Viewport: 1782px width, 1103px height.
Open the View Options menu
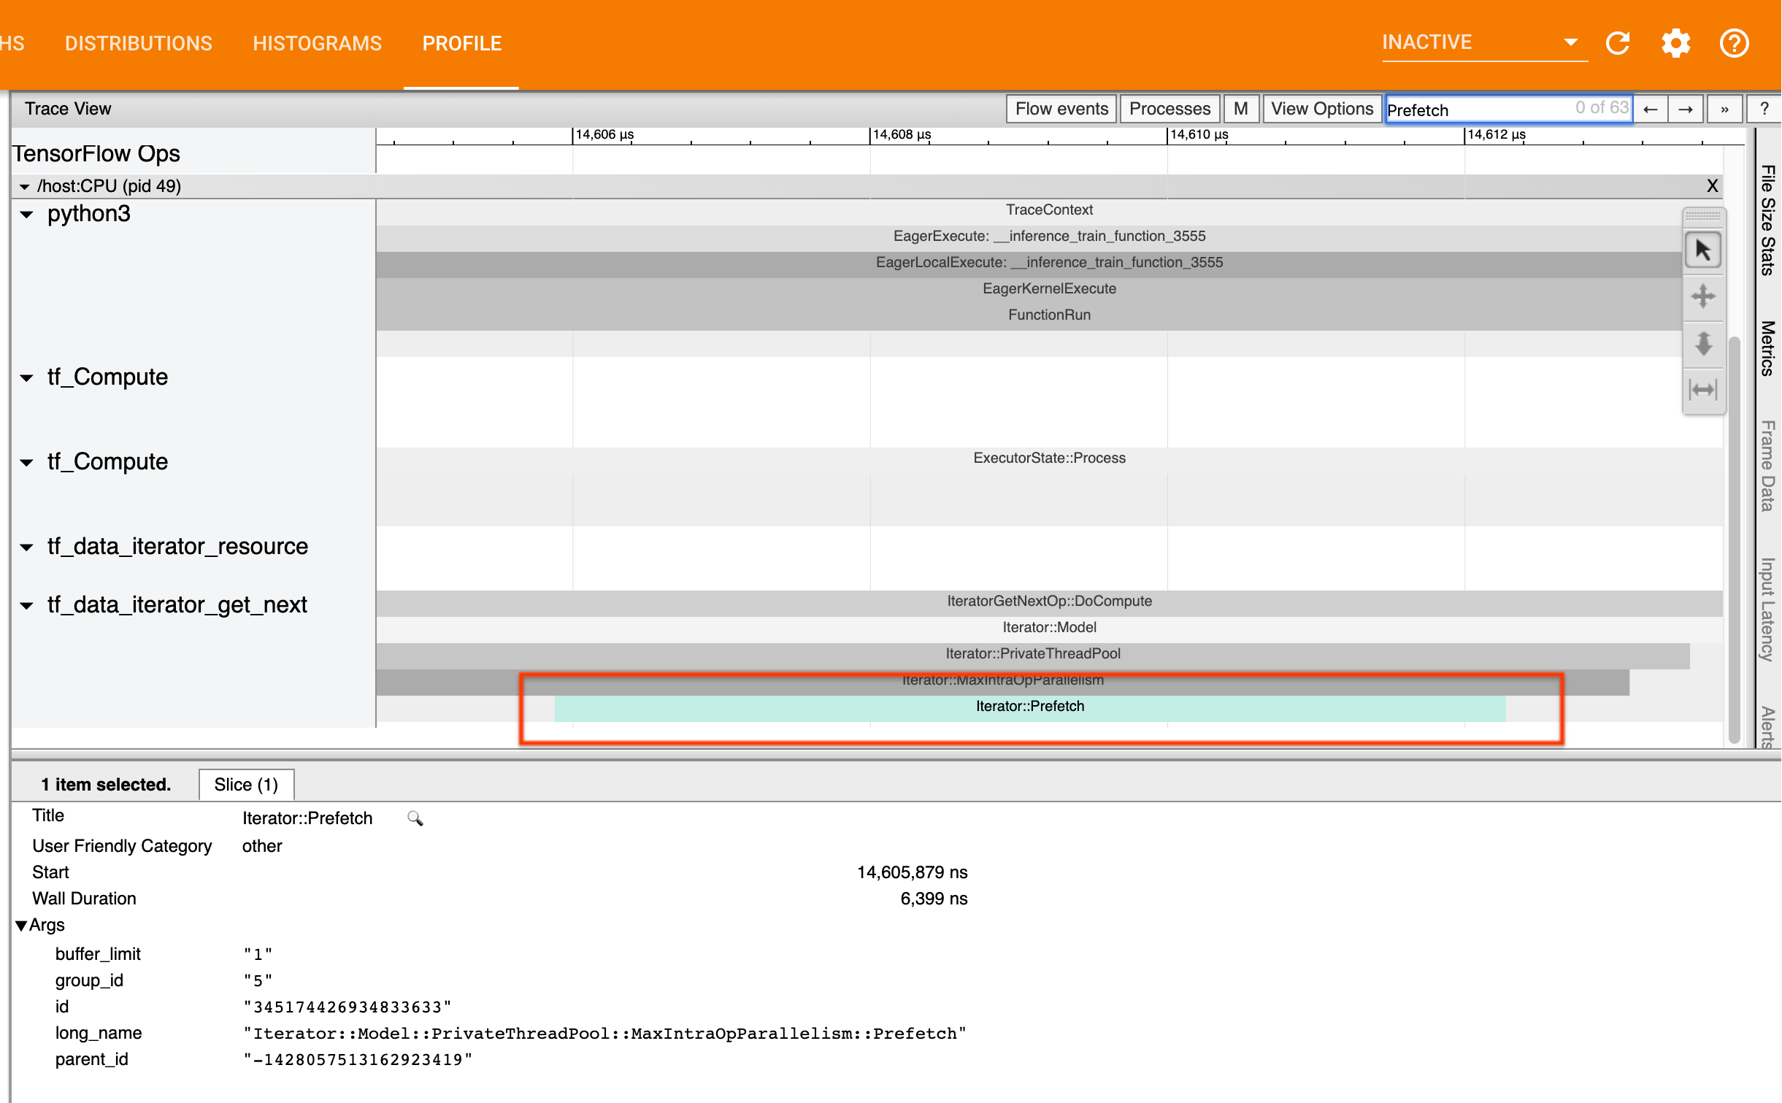tap(1321, 108)
